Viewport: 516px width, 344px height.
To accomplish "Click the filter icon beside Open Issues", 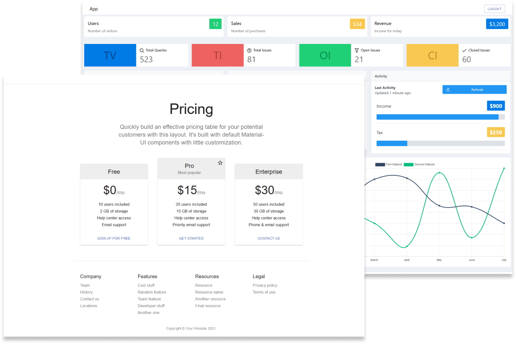I will click(357, 50).
